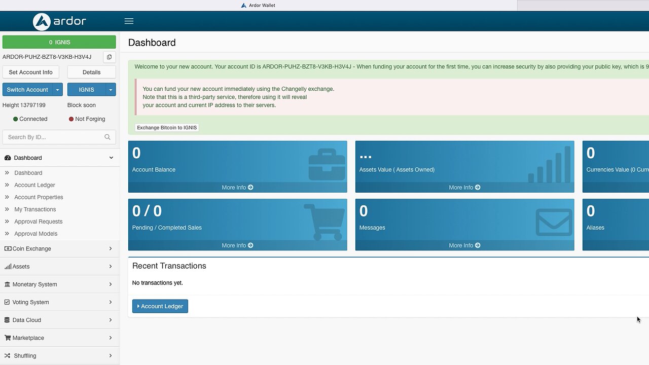Toggle the hamburger sidebar menu

(x=129, y=21)
